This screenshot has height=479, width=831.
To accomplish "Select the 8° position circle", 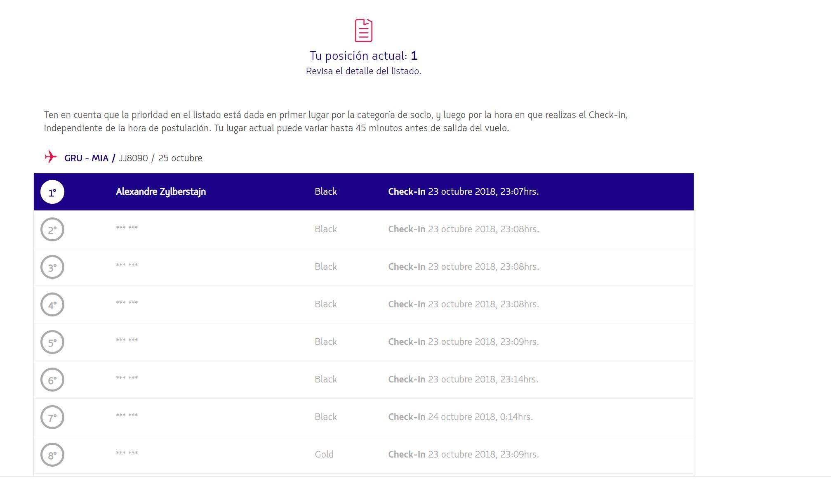I will click(x=52, y=455).
